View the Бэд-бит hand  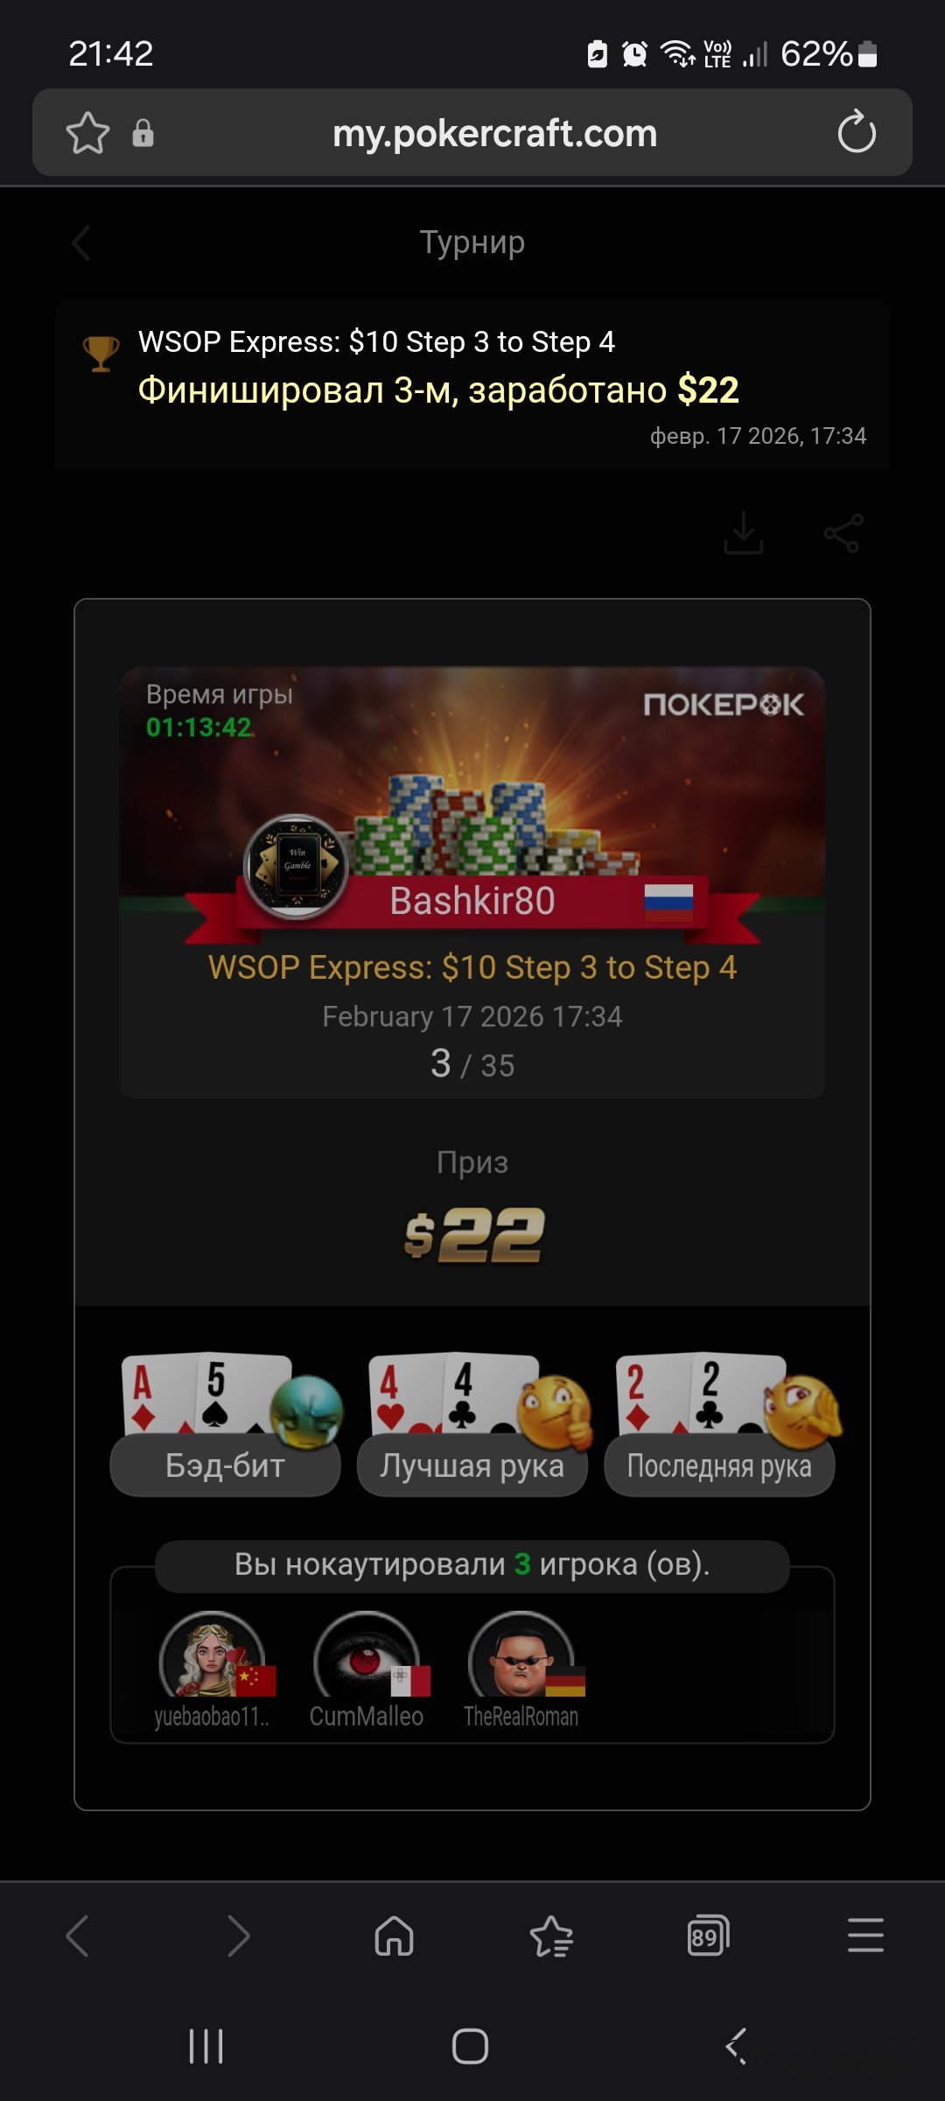click(226, 1424)
